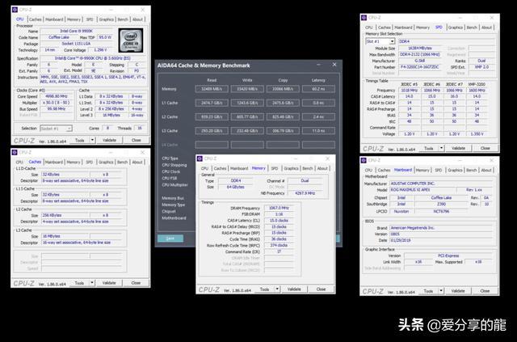Open Mainboard tab in the CPU window
Screen dimensions: 517x342
54,19
